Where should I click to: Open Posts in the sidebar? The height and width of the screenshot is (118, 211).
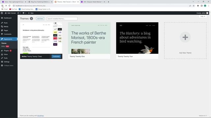pyautogui.click(x=6, y=23)
